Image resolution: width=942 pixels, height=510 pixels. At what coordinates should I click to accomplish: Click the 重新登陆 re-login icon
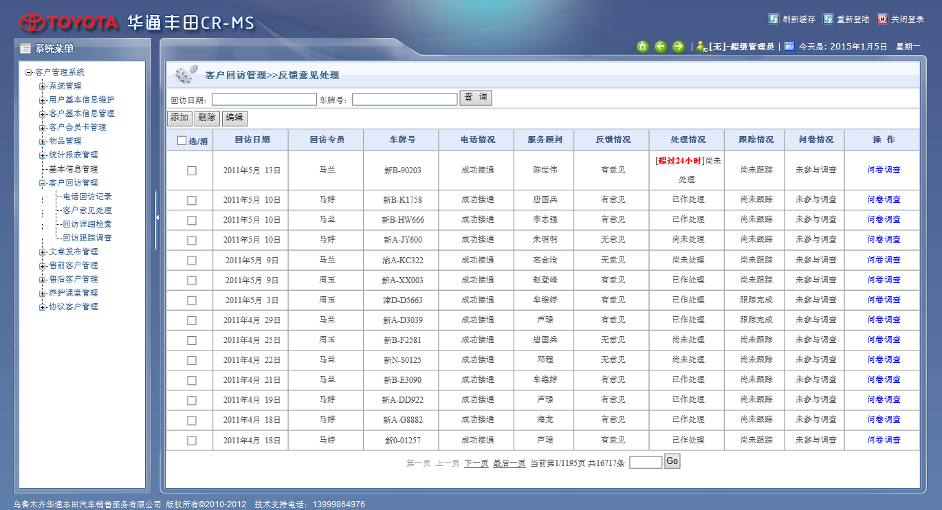coord(829,19)
